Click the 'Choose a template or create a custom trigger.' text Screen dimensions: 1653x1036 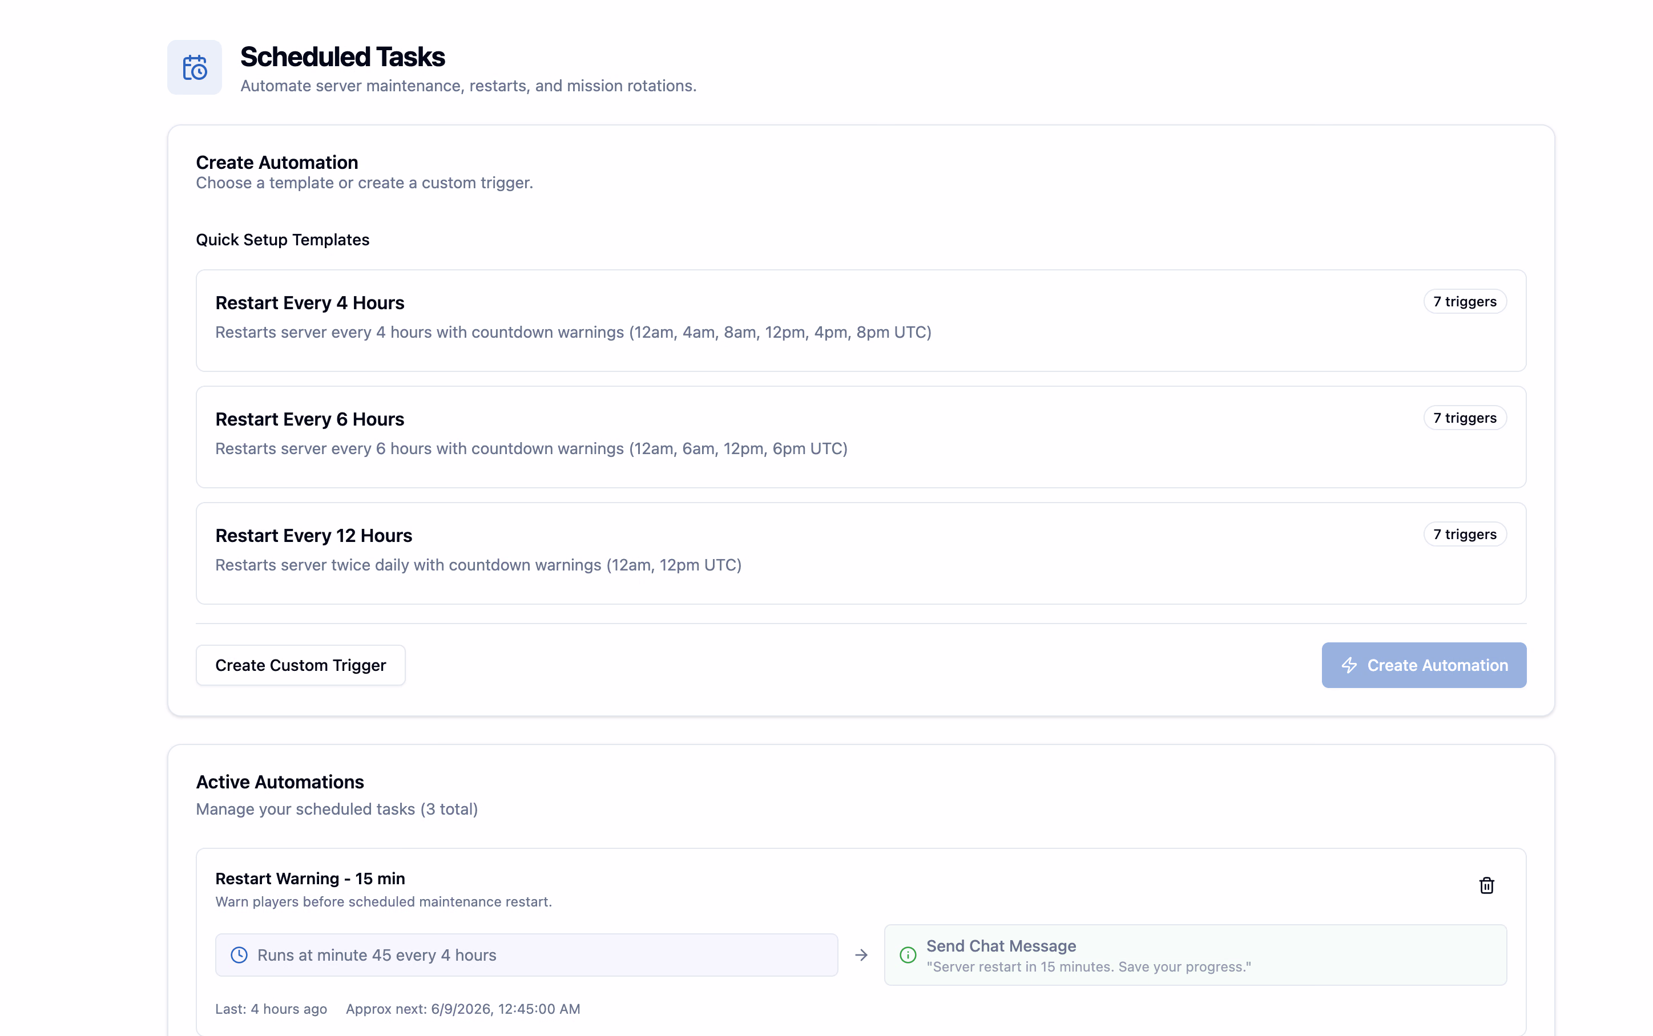[x=364, y=183]
